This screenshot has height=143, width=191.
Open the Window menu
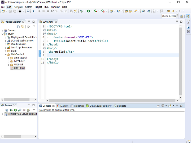click(x=55, y=7)
